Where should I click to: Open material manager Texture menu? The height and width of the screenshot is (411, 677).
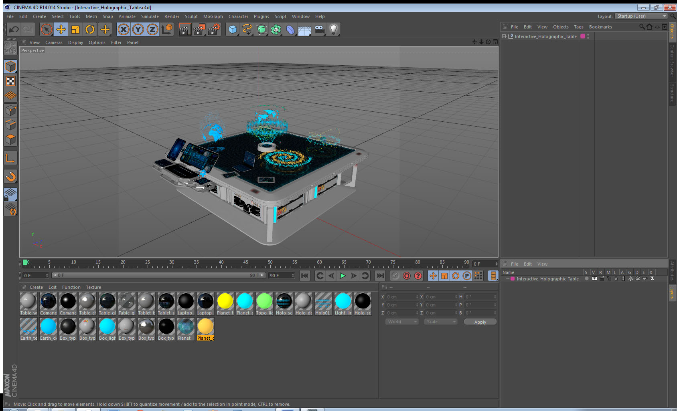click(x=93, y=287)
